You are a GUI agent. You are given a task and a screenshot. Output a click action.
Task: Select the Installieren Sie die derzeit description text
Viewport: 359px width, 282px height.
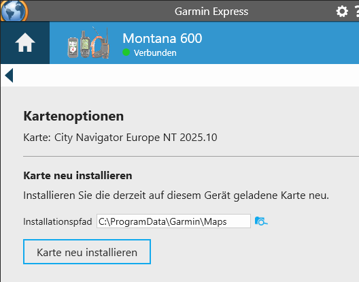[x=176, y=195]
